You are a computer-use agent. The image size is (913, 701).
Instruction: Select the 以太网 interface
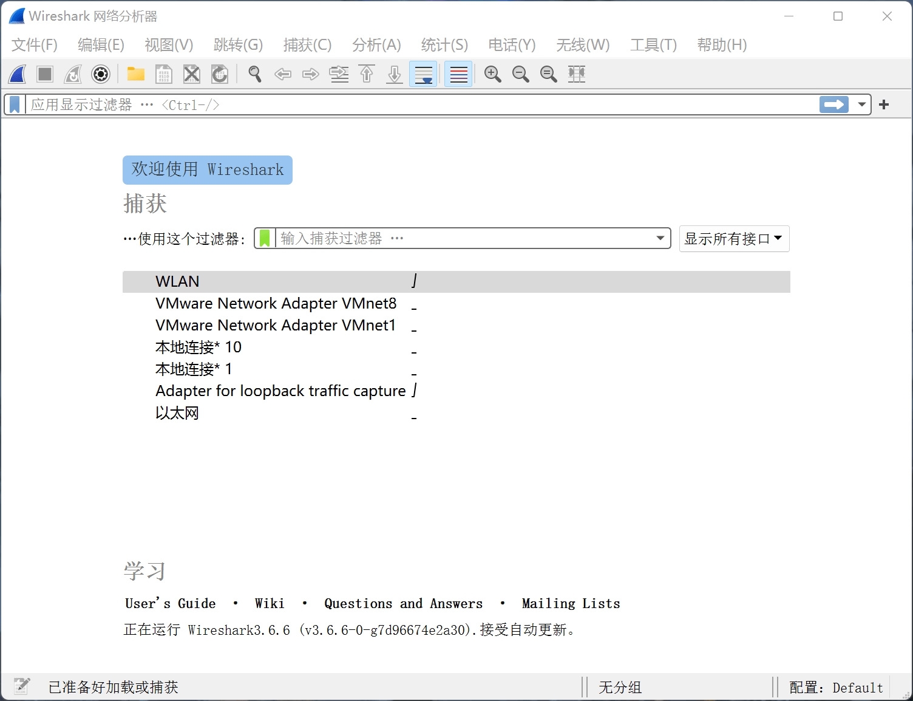click(x=456, y=413)
